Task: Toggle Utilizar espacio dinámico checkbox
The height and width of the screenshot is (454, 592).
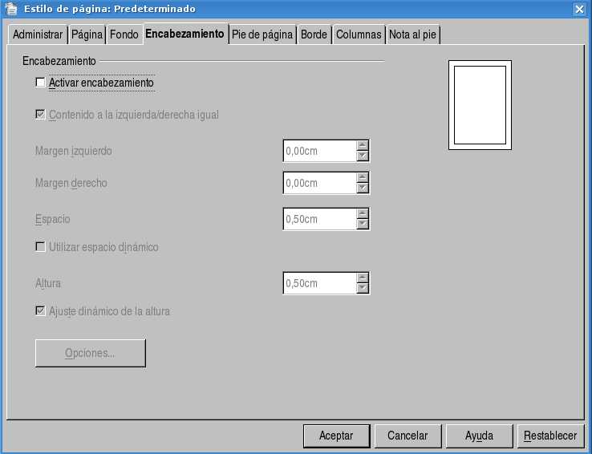Action: pyautogui.click(x=41, y=247)
